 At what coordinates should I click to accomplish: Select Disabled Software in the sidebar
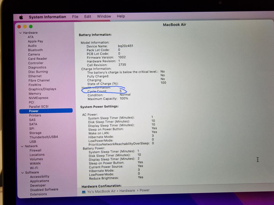(x=44, y=190)
